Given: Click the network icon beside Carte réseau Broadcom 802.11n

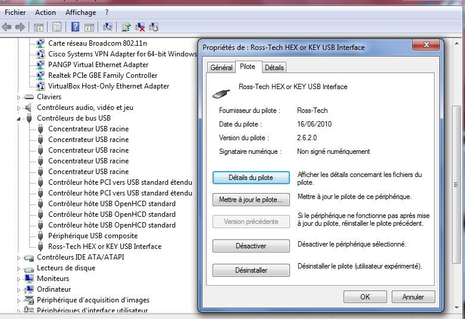Looking at the screenshot, I should coord(40,43).
